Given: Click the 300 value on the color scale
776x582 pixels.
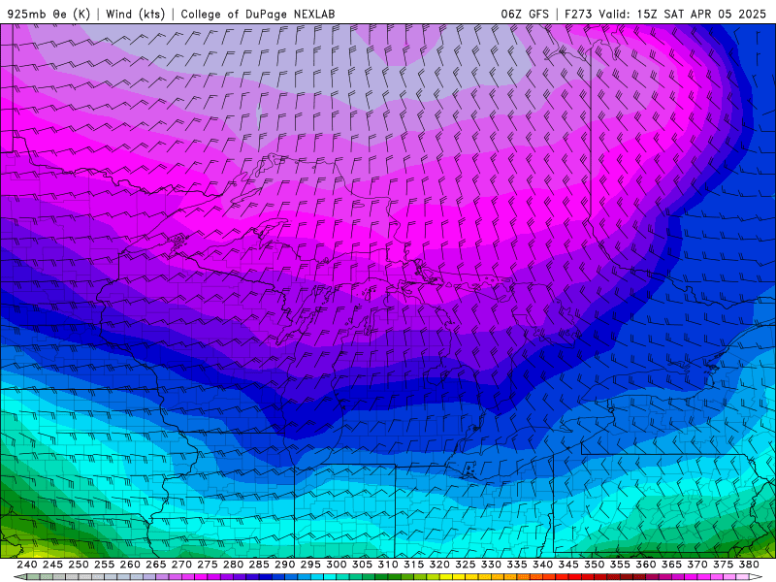Looking at the screenshot, I should [x=336, y=565].
